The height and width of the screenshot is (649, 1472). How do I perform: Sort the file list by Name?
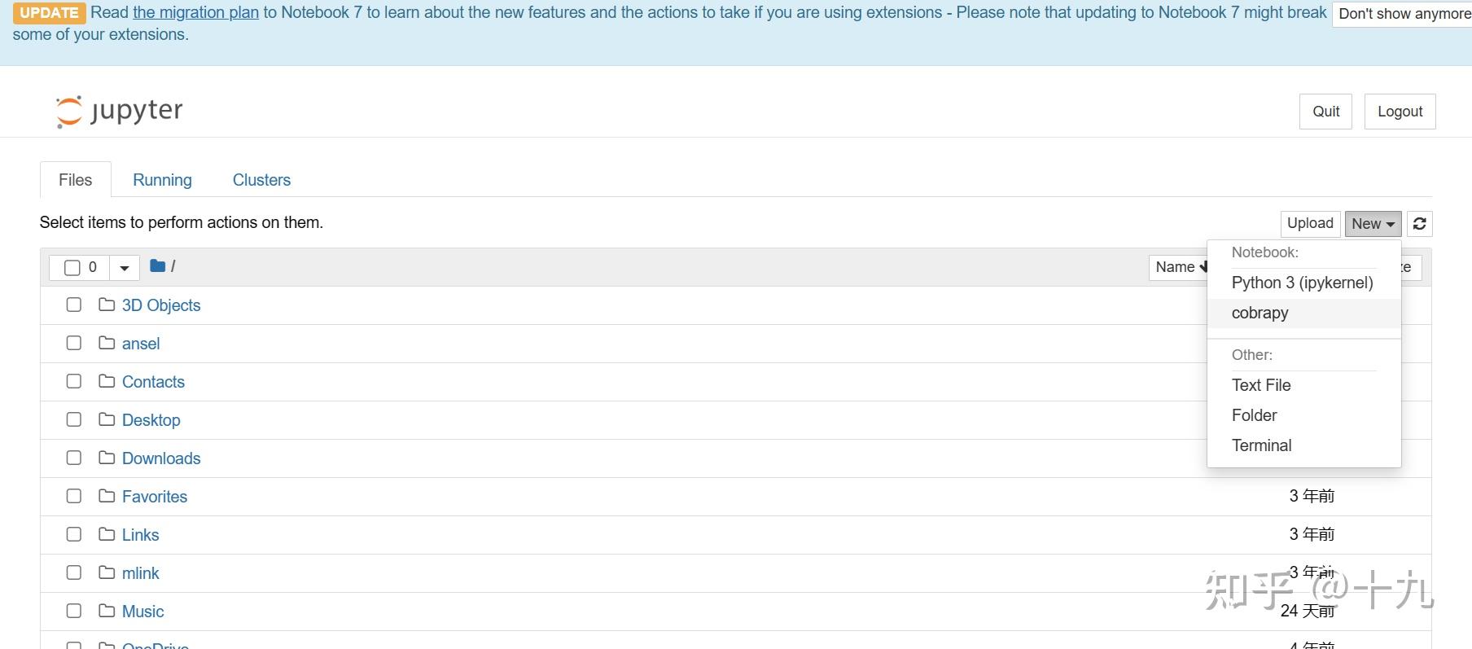1177,268
